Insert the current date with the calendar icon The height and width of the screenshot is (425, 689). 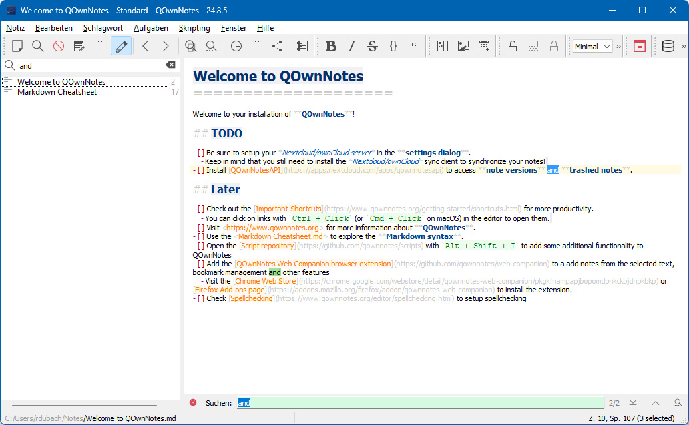point(484,46)
